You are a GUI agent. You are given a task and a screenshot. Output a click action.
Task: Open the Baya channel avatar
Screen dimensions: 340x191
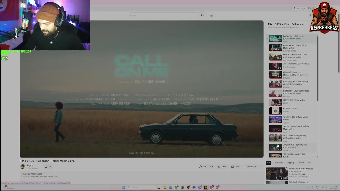23,167
